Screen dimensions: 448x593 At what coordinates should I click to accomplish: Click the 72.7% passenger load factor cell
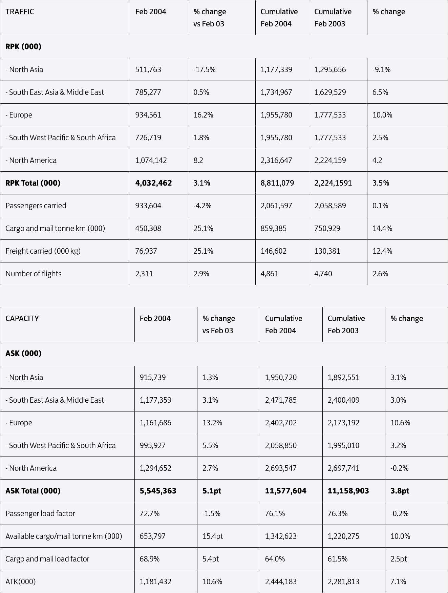pyautogui.click(x=150, y=514)
